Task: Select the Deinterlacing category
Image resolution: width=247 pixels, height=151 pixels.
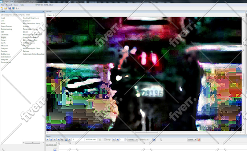Action: coord(6,29)
